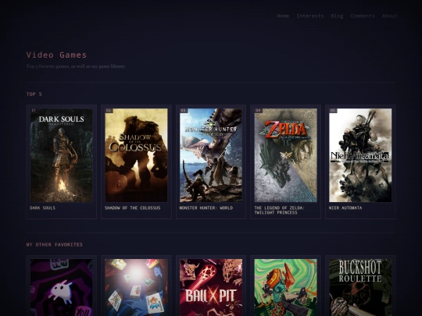Click the rank badge on Dark Souls card

pos(34,111)
